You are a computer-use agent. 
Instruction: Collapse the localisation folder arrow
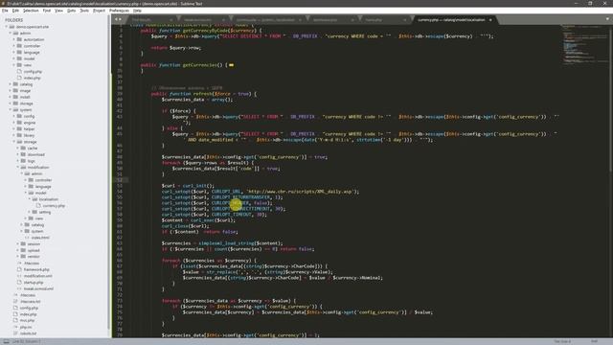click(x=30, y=199)
